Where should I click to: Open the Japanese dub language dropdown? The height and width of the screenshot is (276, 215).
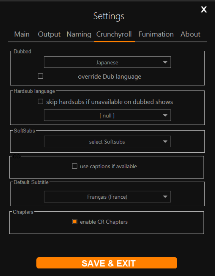tap(107, 62)
